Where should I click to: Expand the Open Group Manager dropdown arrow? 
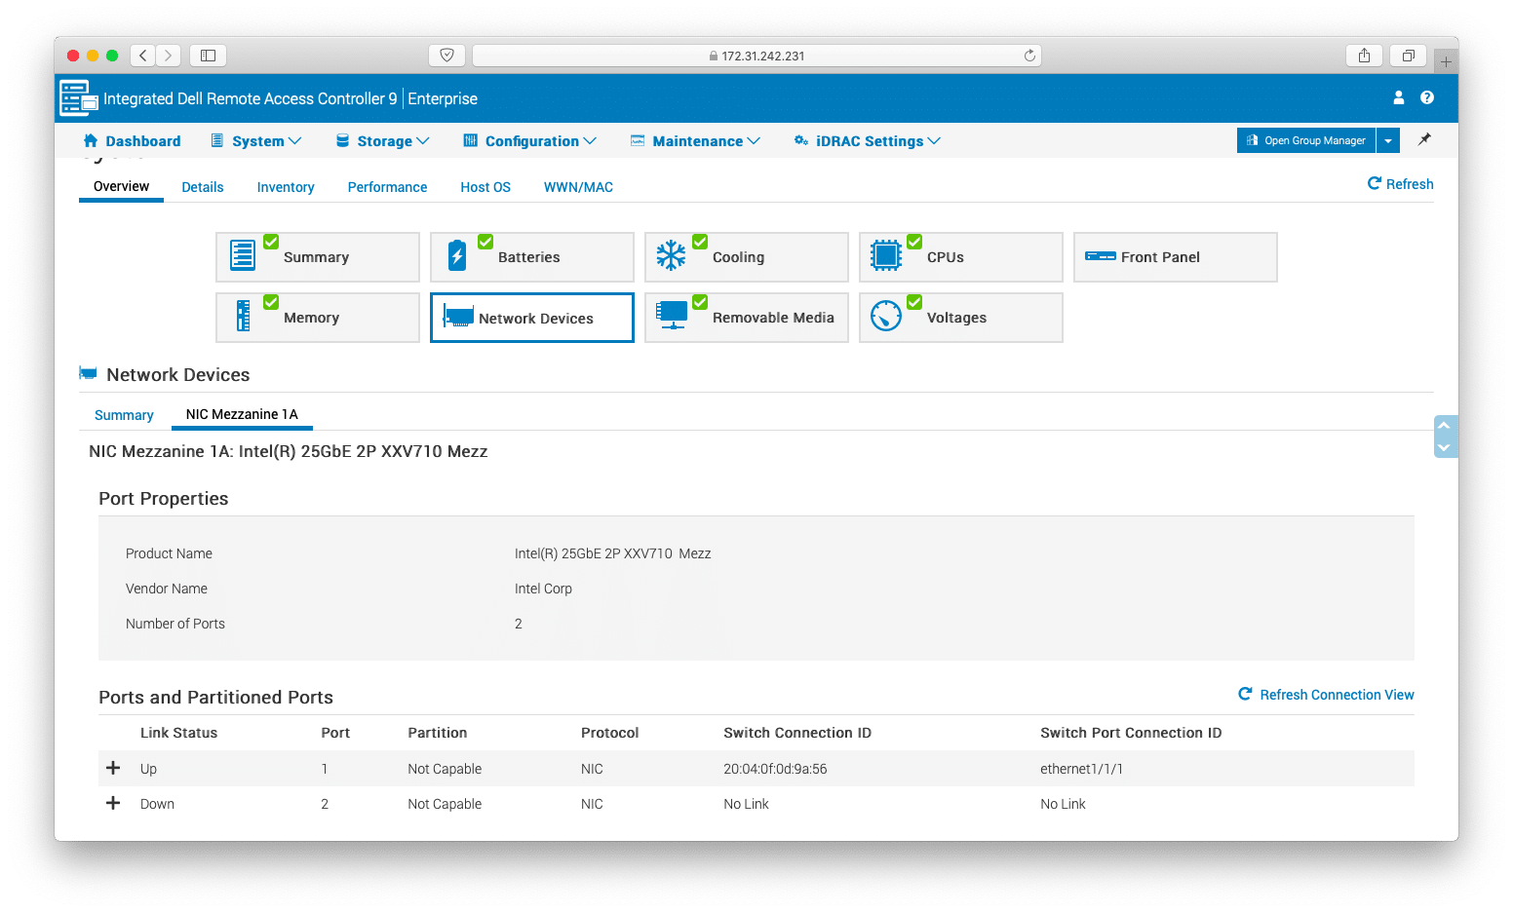click(x=1388, y=140)
